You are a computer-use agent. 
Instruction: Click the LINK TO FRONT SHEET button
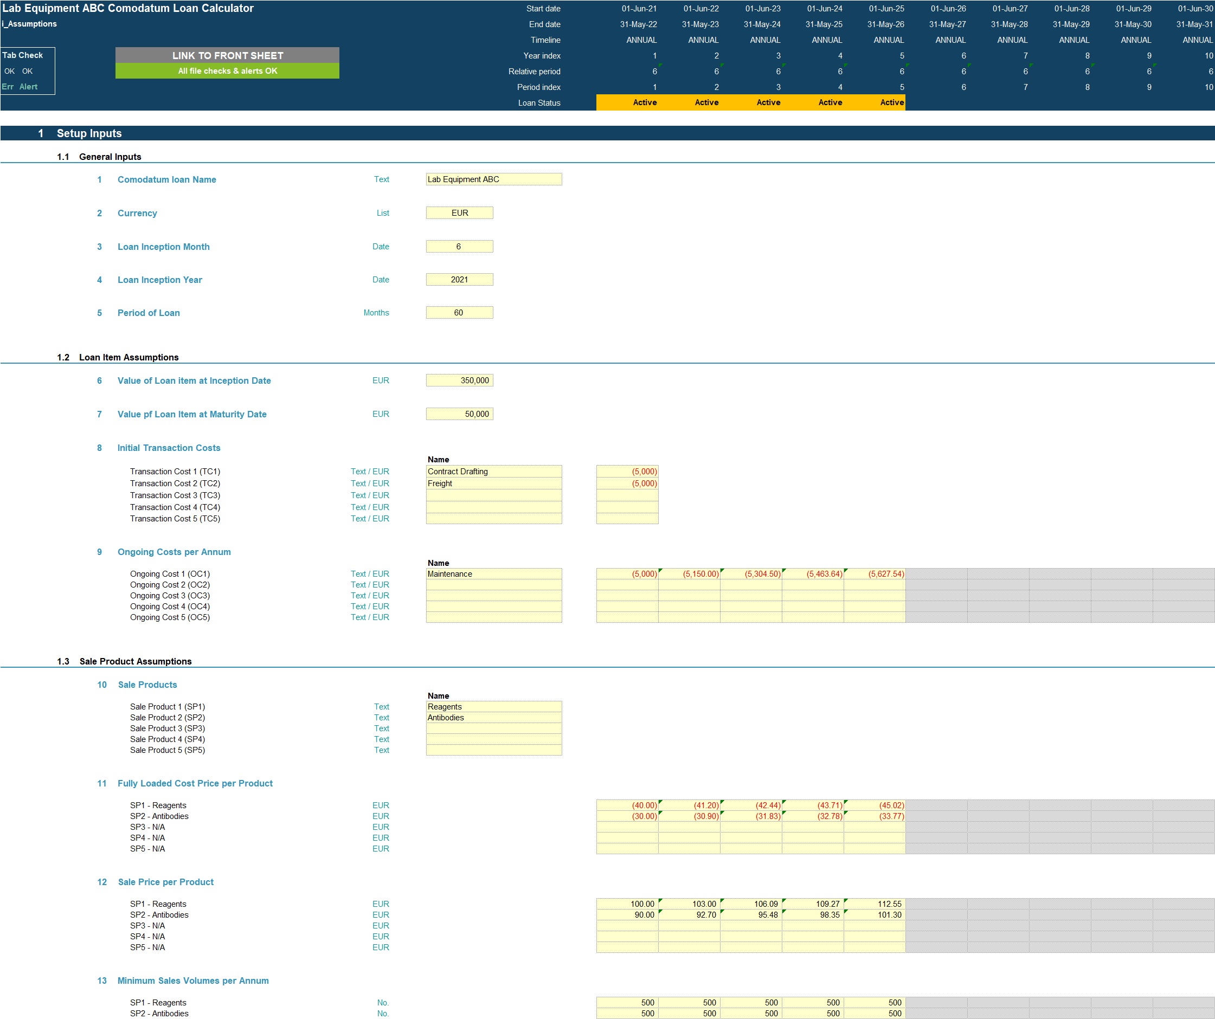point(227,55)
